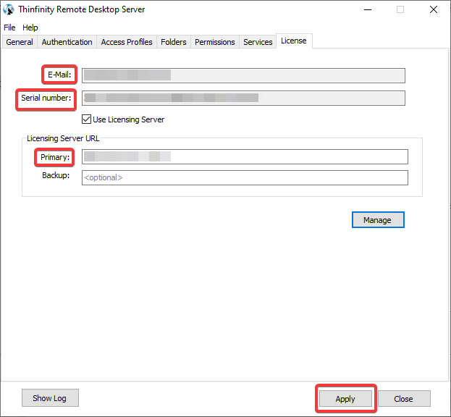Close the window with the X icon
Screen dimensions: 451x417
pos(434,9)
